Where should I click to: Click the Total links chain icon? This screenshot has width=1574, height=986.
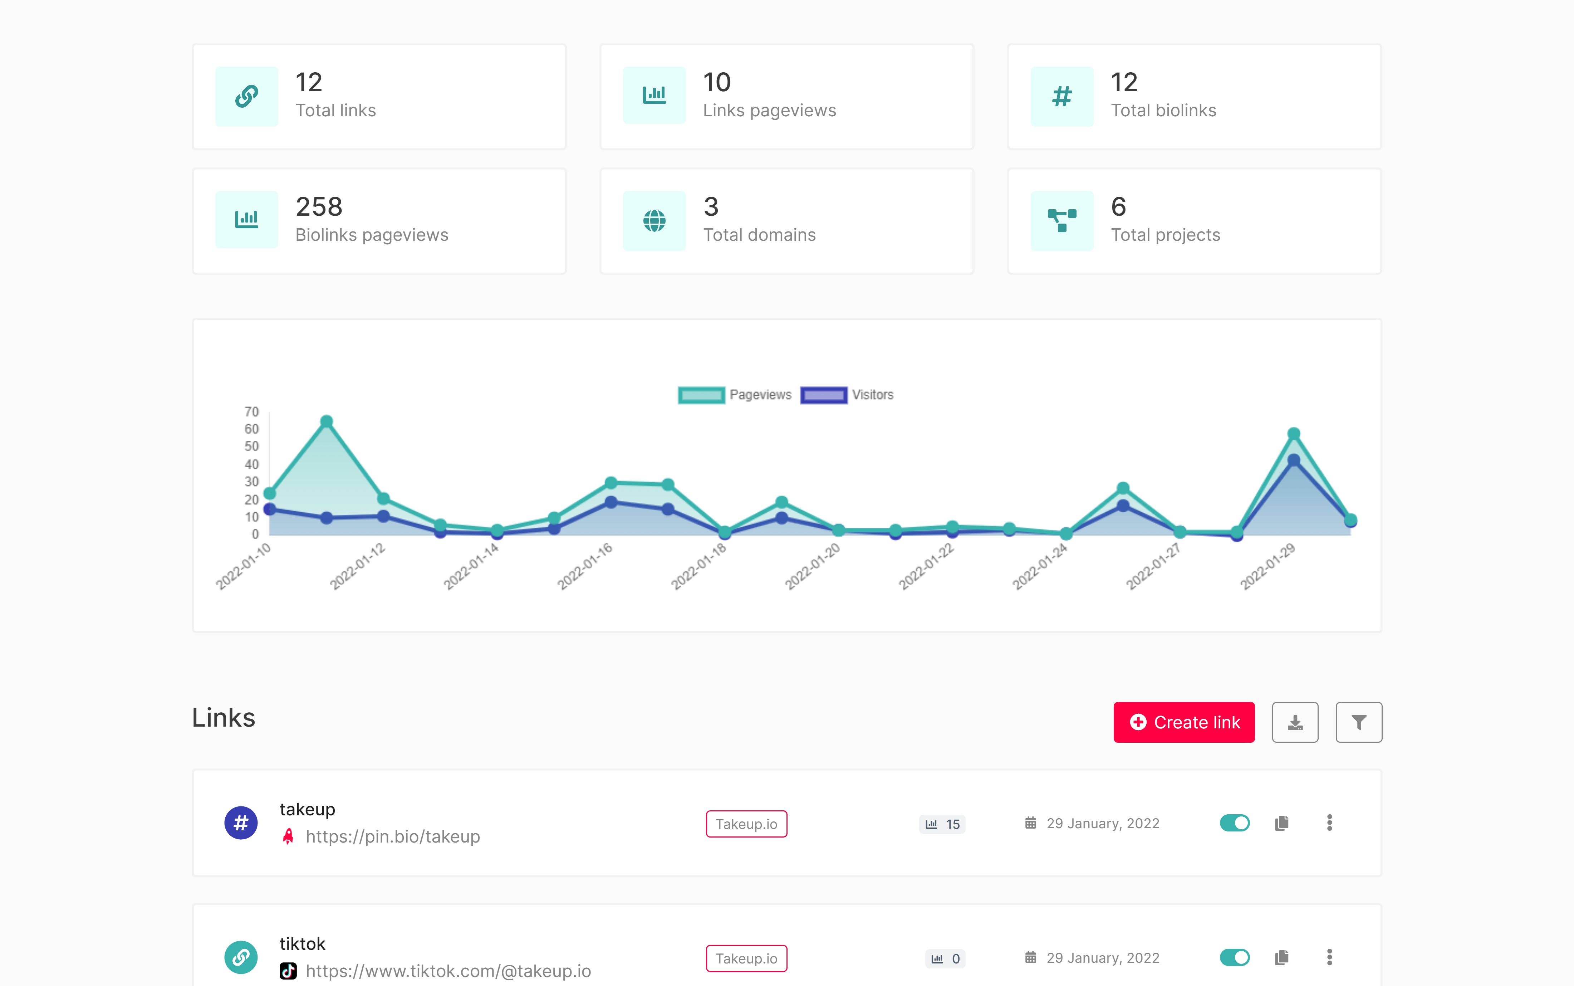pos(246,97)
